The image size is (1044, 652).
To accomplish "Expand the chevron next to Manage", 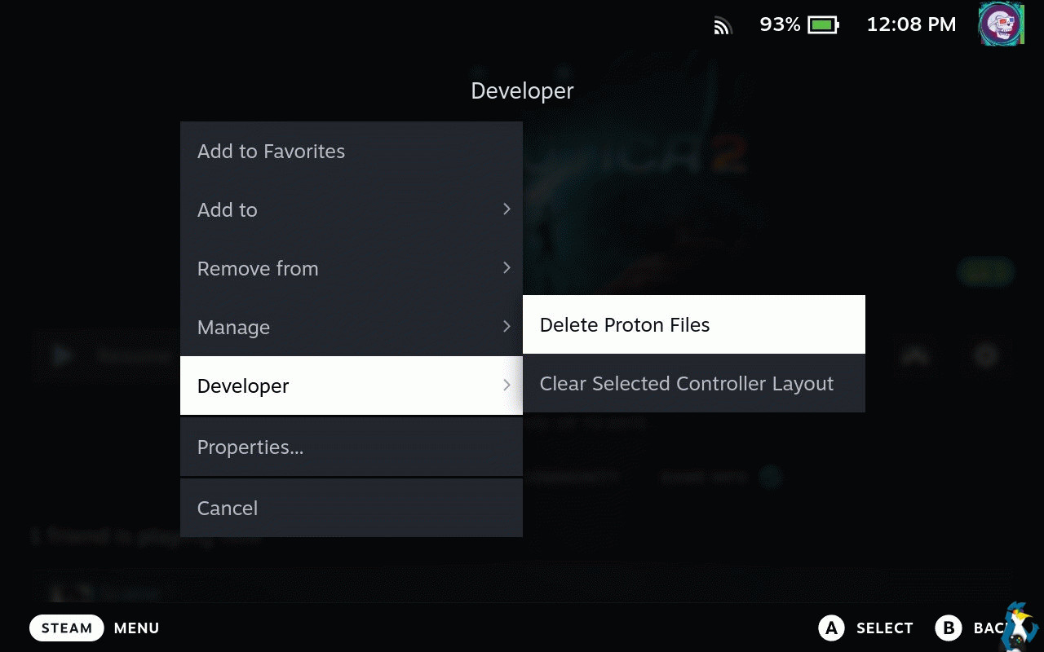I will tap(507, 327).
